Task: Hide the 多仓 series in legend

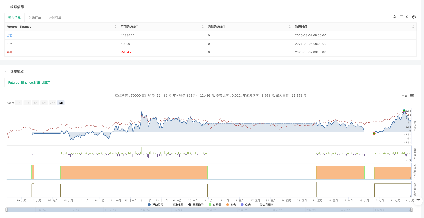Action: click(x=231, y=205)
